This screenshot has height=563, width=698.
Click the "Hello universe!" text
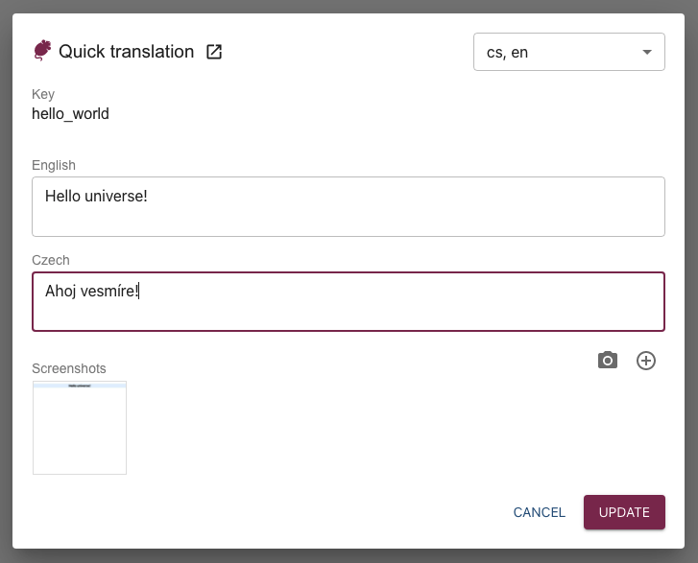[x=96, y=196]
